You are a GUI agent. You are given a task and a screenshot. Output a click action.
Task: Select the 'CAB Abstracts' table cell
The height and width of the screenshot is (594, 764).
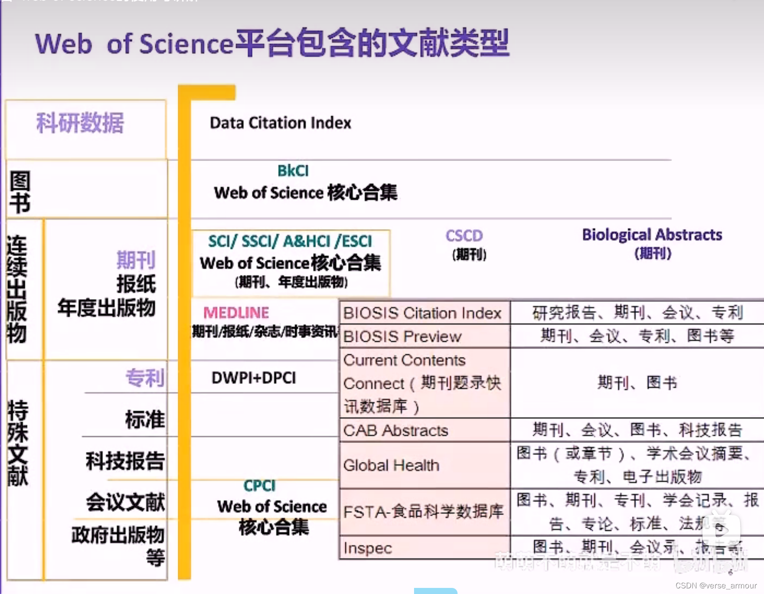(424, 430)
